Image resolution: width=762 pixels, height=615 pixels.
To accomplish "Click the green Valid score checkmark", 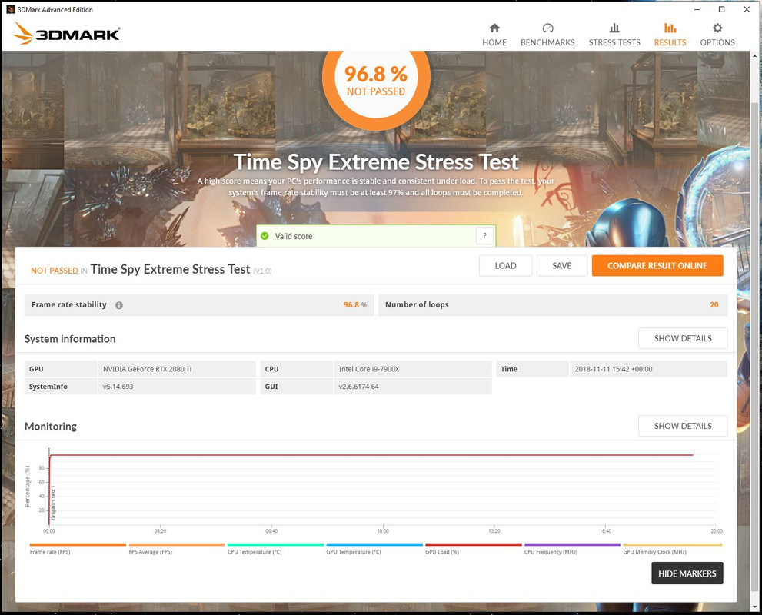I will 265,236.
